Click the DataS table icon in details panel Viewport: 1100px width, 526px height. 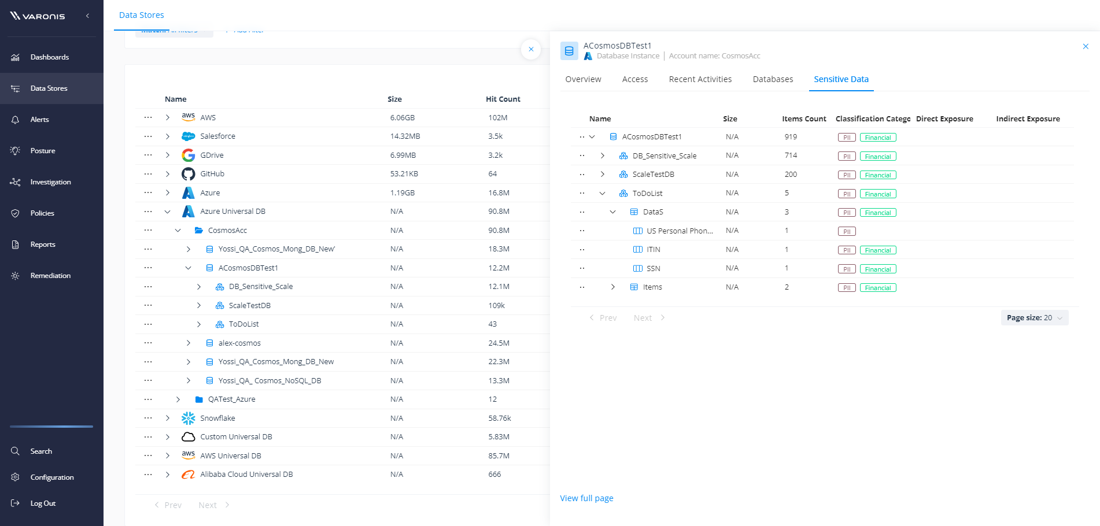(634, 212)
